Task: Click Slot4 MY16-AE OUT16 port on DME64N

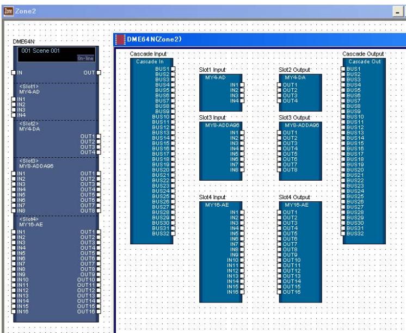Action: point(99,312)
